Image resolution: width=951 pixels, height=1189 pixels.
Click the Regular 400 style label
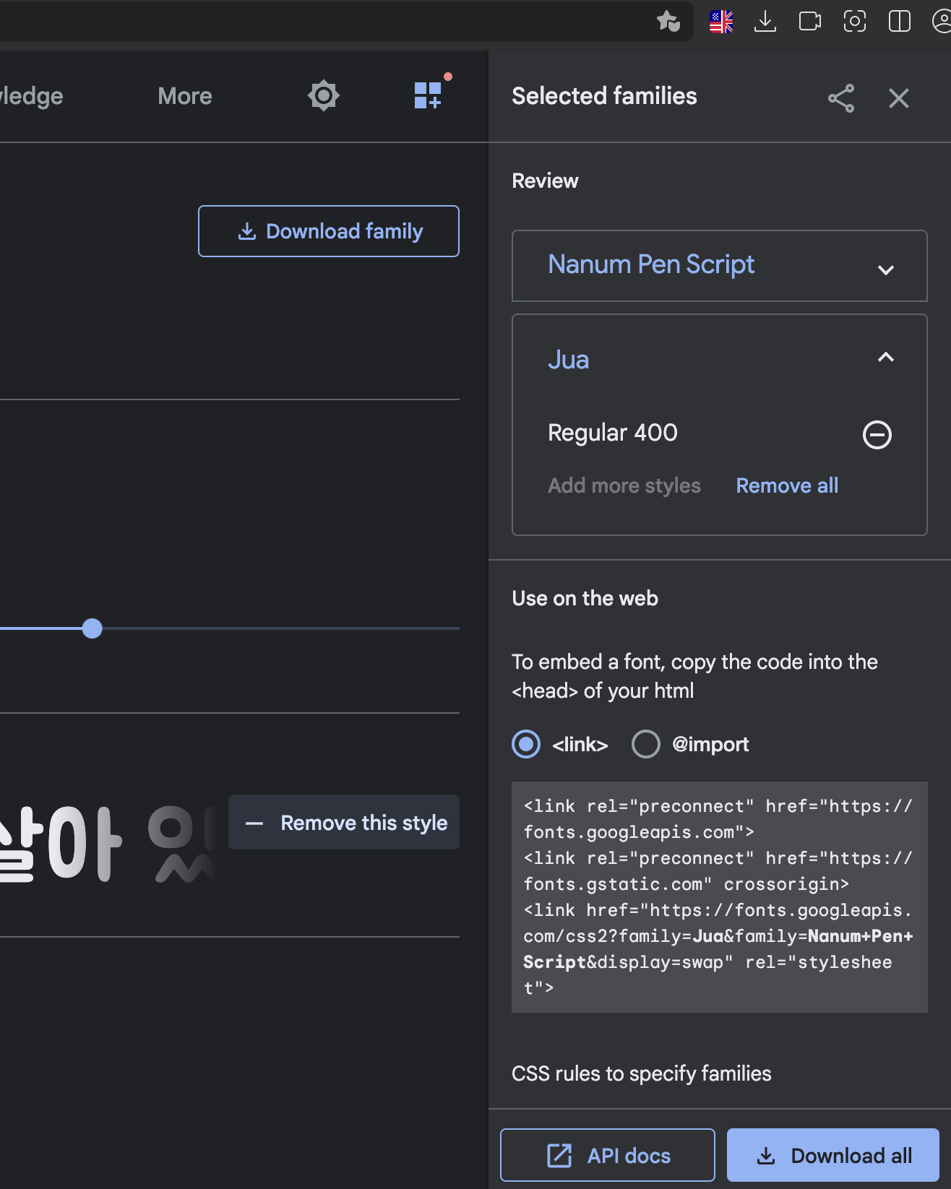[613, 433]
